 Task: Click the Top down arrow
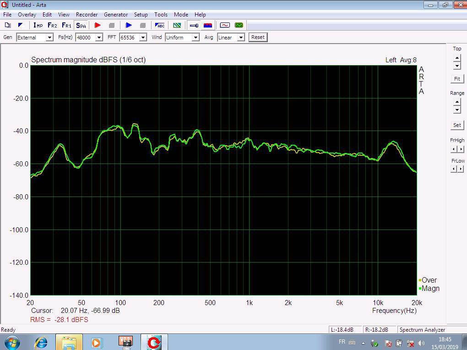click(457, 66)
